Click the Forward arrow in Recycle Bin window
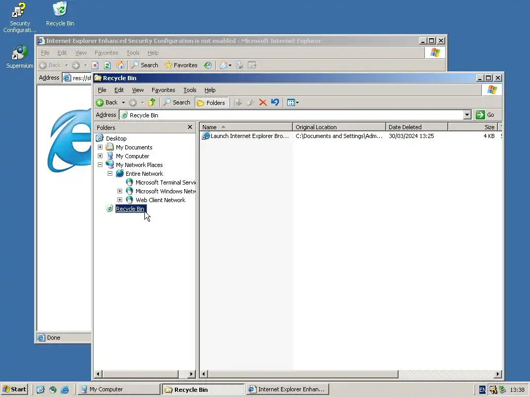530x397 pixels. click(x=133, y=103)
